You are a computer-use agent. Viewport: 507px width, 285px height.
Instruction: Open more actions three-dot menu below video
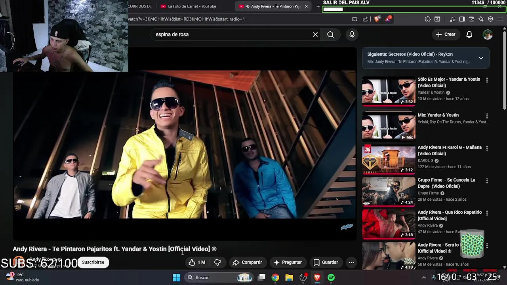[351, 262]
